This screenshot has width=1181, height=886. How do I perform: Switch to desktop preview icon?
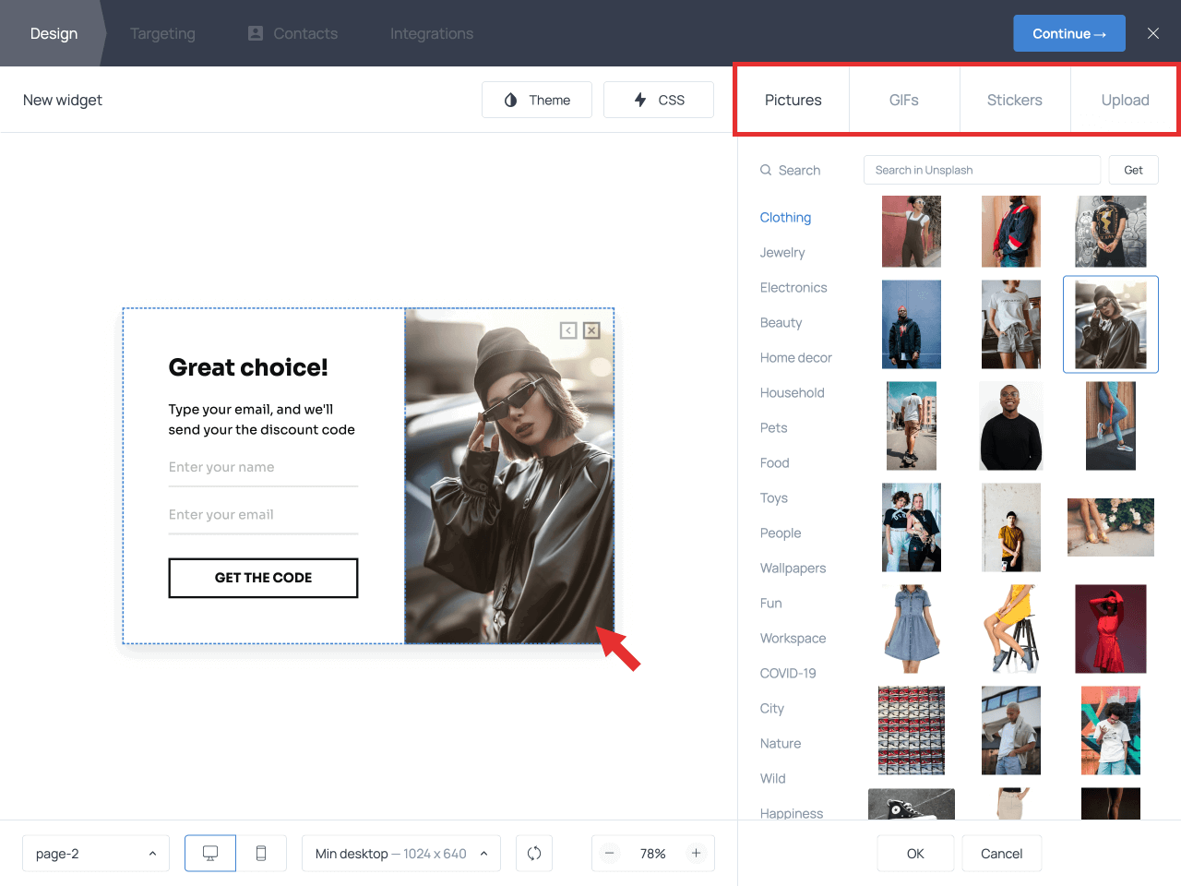click(x=210, y=854)
